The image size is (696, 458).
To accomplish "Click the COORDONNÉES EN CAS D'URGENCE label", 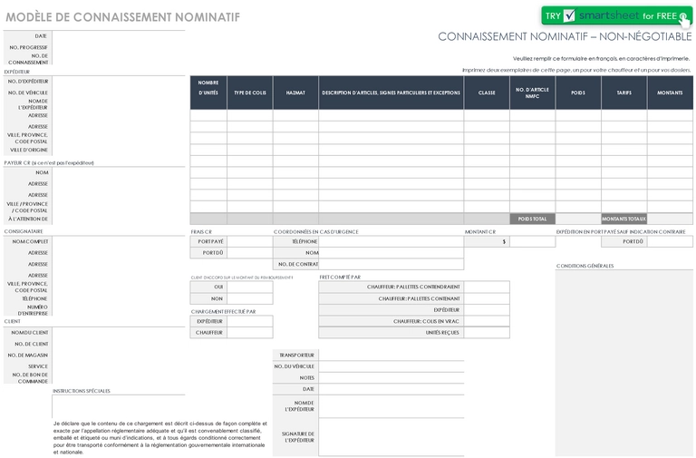I will tap(315, 232).
